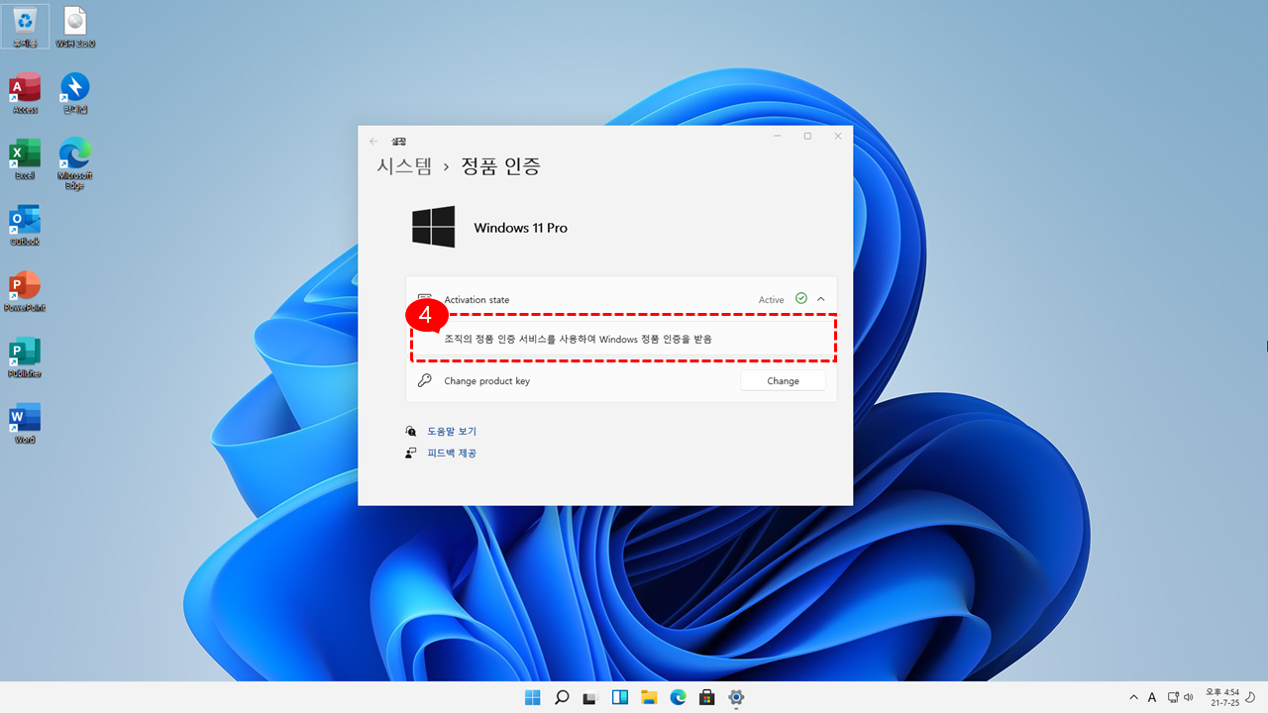Image resolution: width=1268 pixels, height=713 pixels.
Task: Click the key icon beside Change product key
Action: [x=425, y=380]
